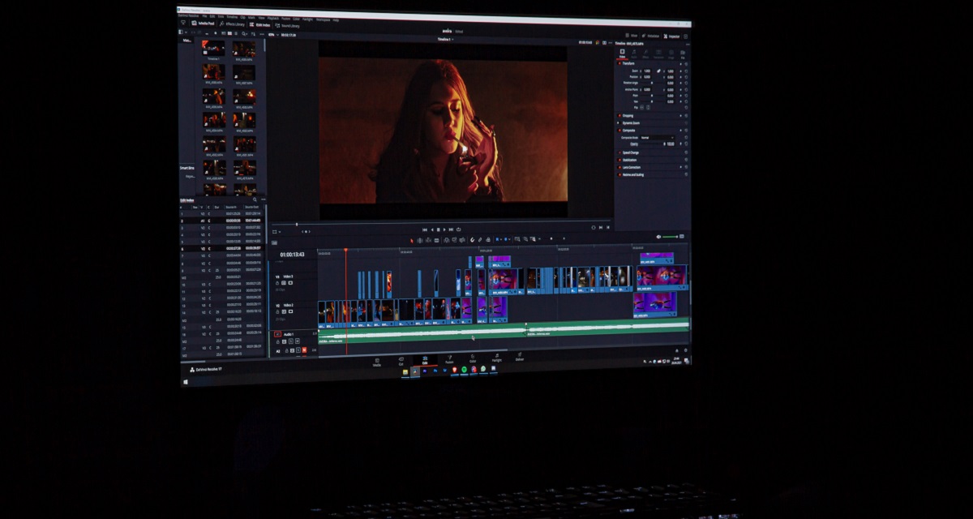Open the Playback menu

[273, 19]
